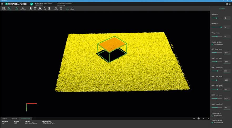
Task: Click the Uniqueness value field
Action: coord(227,36)
